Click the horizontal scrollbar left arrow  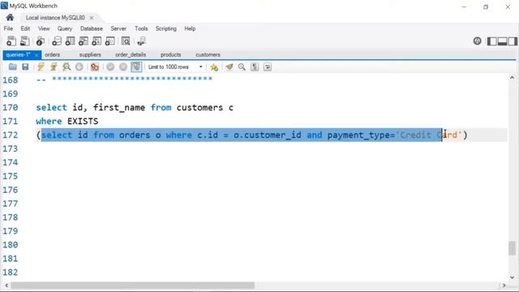[6, 286]
